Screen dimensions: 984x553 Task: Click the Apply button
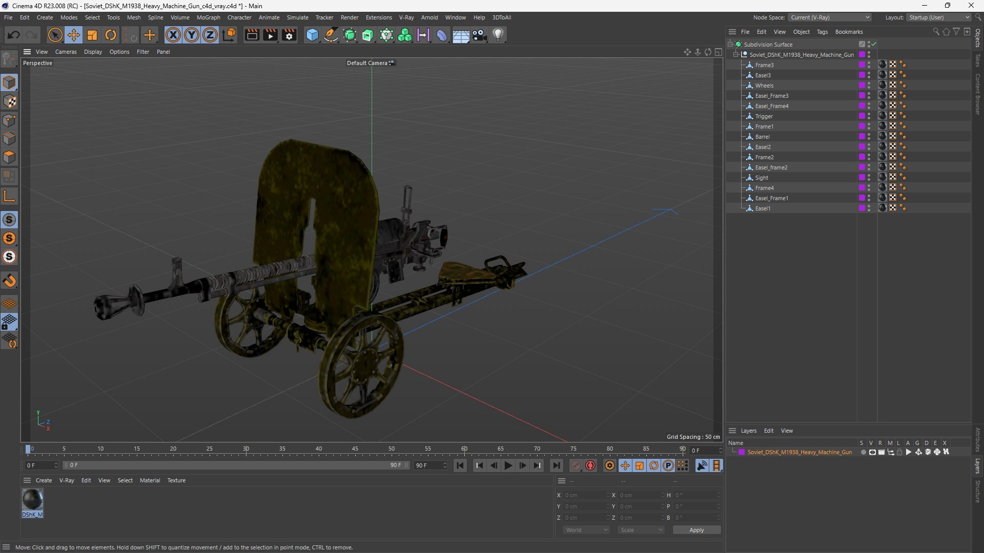[x=696, y=530]
